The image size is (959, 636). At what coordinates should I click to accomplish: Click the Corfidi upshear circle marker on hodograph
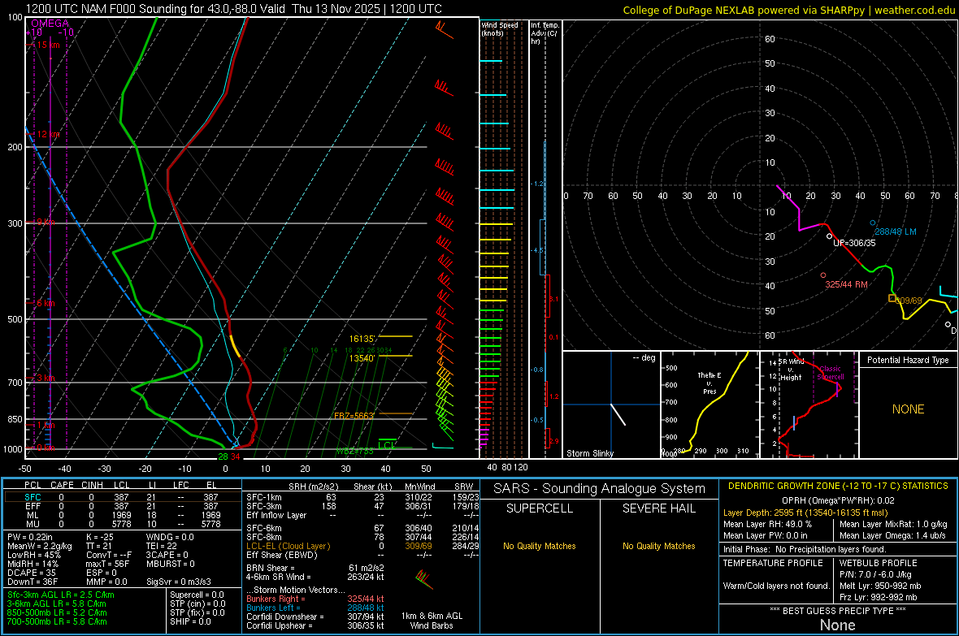pos(829,236)
